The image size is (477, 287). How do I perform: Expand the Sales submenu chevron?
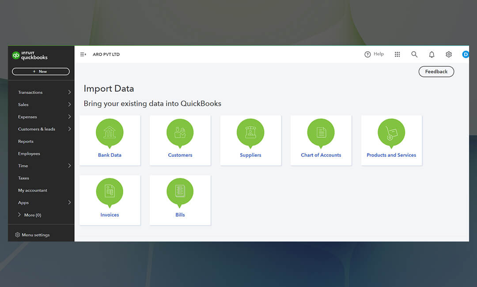[x=69, y=105]
